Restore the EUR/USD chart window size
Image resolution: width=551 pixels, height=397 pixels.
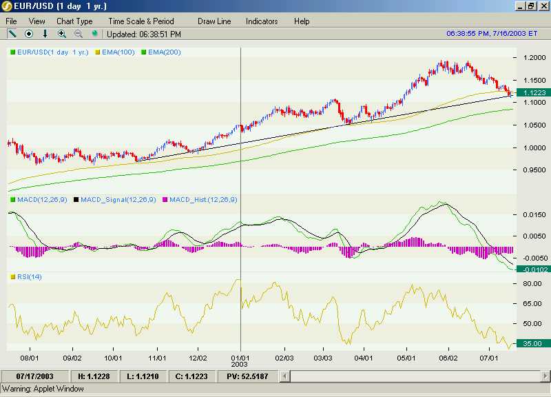(531, 6)
